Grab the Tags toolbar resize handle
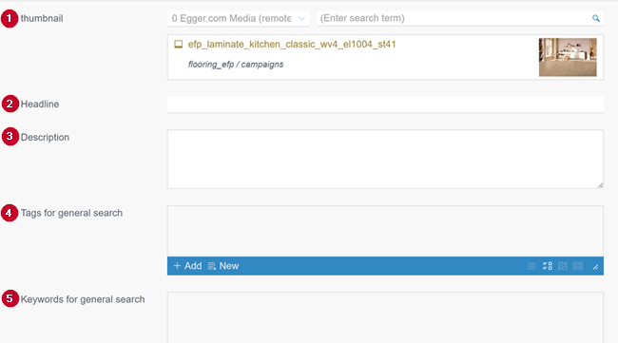 coord(595,267)
